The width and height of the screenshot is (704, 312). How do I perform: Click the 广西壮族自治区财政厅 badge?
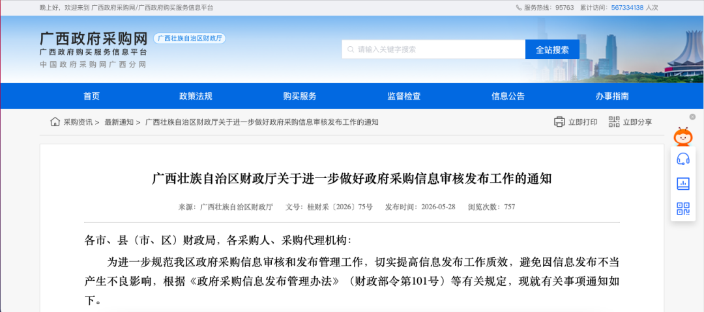[x=190, y=38]
